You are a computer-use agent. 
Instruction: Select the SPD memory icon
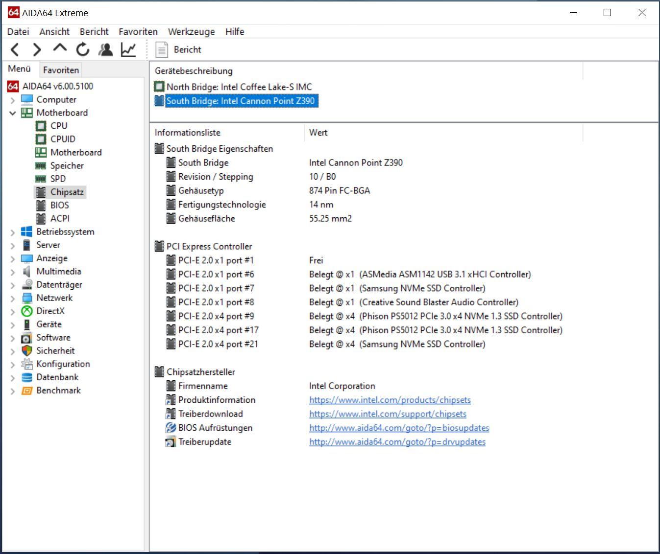pos(41,179)
